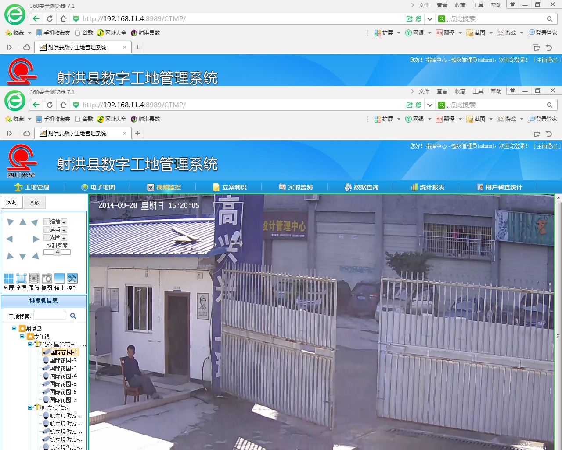The image size is (562, 450).
Task: Collapse the 欣泽.国际花园 site node
Action: point(30,345)
